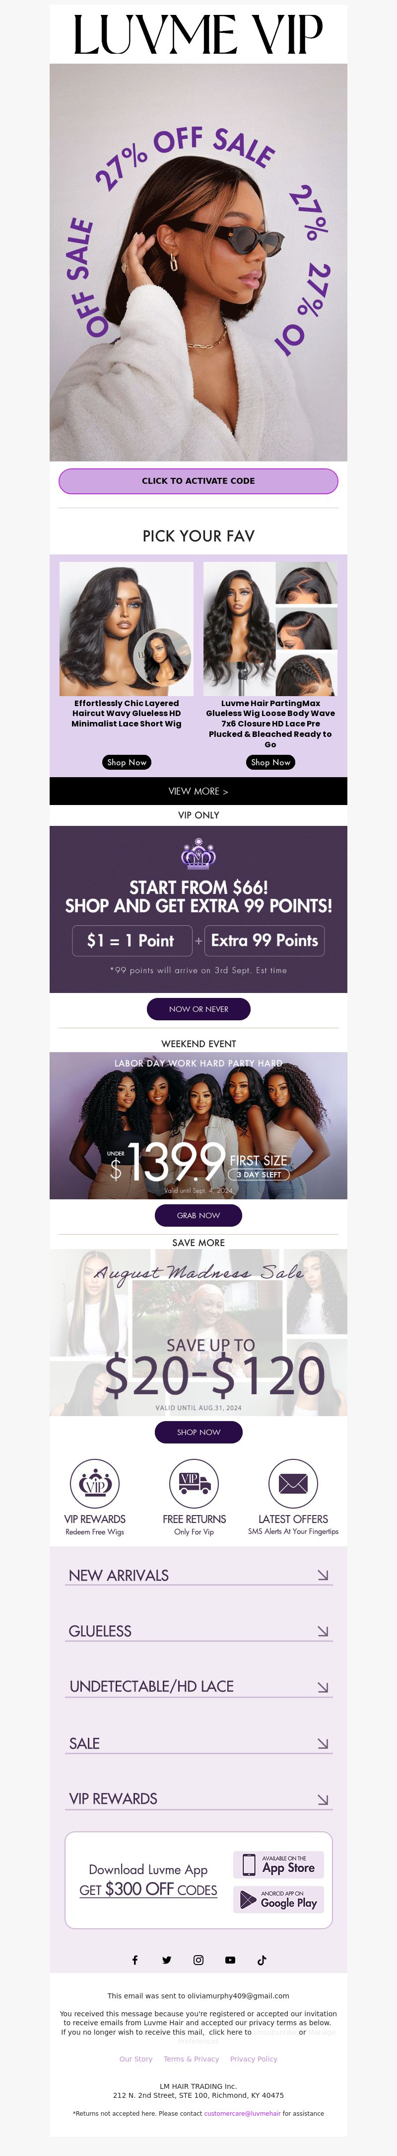
Task: Open the Google Play download badge
Action: pyautogui.click(x=278, y=1899)
